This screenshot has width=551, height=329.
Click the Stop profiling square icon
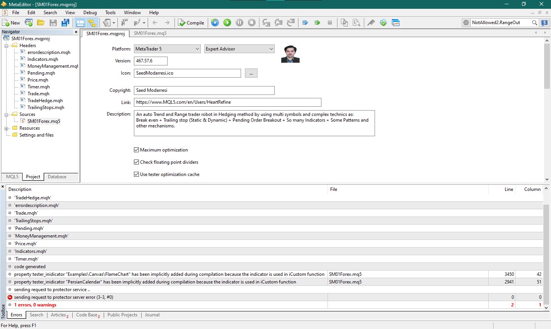tap(330, 23)
